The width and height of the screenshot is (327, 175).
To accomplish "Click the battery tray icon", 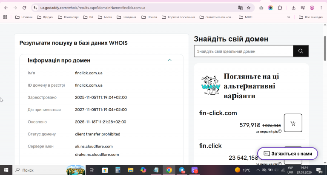I will [x=270, y=170].
